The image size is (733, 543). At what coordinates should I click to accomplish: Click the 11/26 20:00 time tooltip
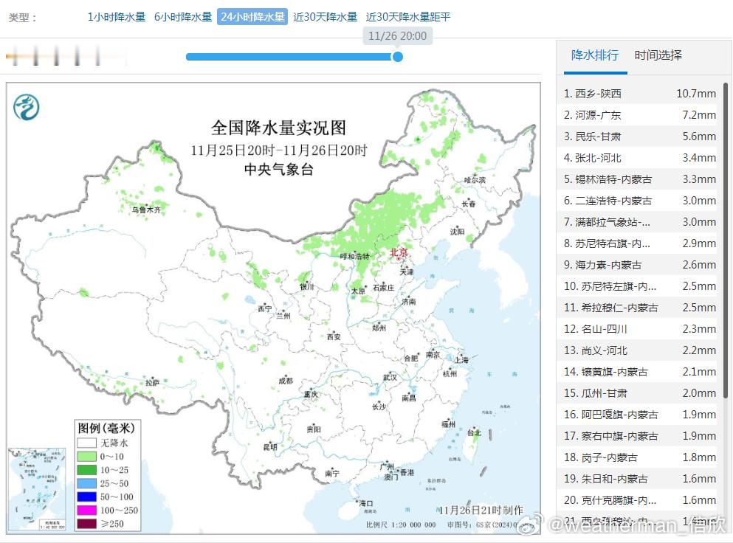coord(397,35)
